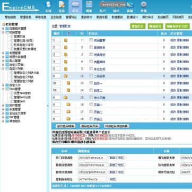Click the folder icon in row ID 12
The height and width of the screenshot is (192, 192).
[66, 76]
